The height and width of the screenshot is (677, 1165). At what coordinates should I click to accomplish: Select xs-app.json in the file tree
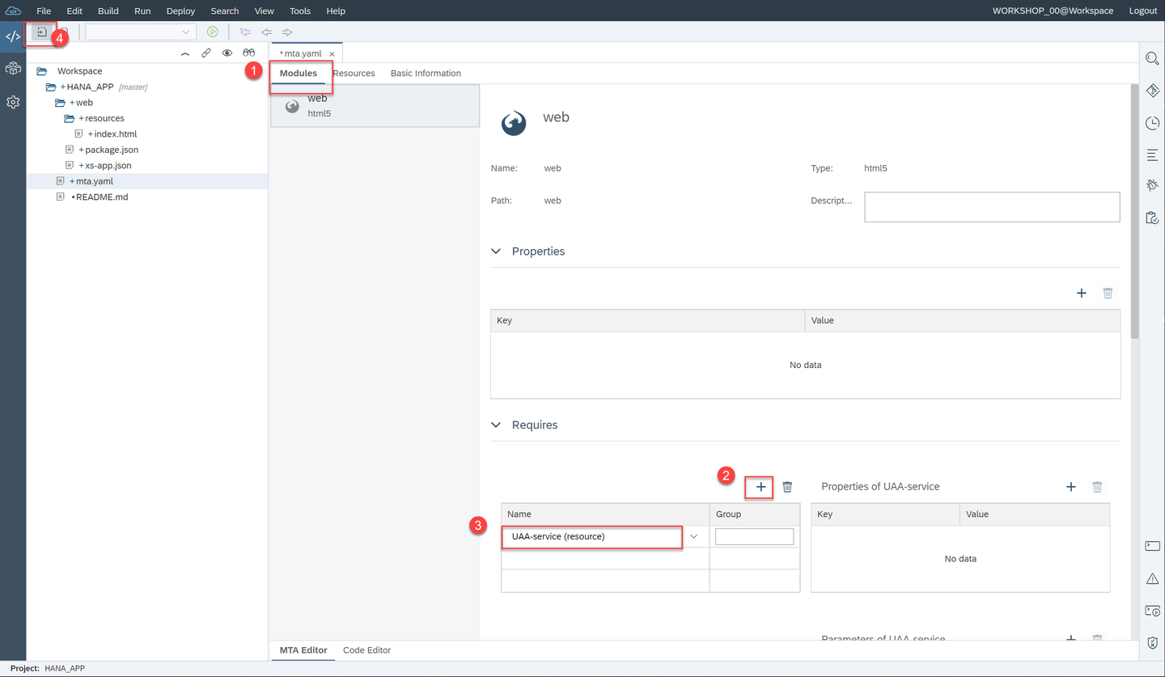click(108, 166)
